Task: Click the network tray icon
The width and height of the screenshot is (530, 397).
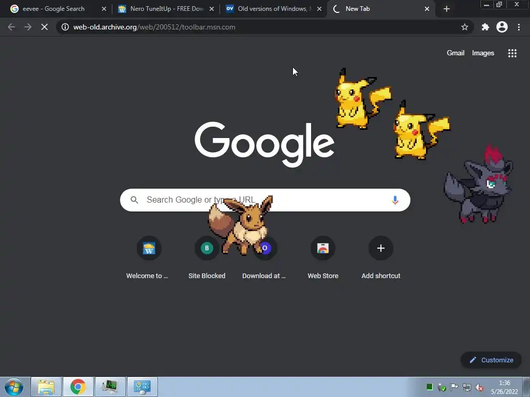Action: click(467, 387)
